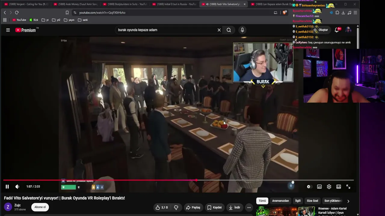
Task: Expand the yayın bookmarks folder
Action: tap(69, 20)
